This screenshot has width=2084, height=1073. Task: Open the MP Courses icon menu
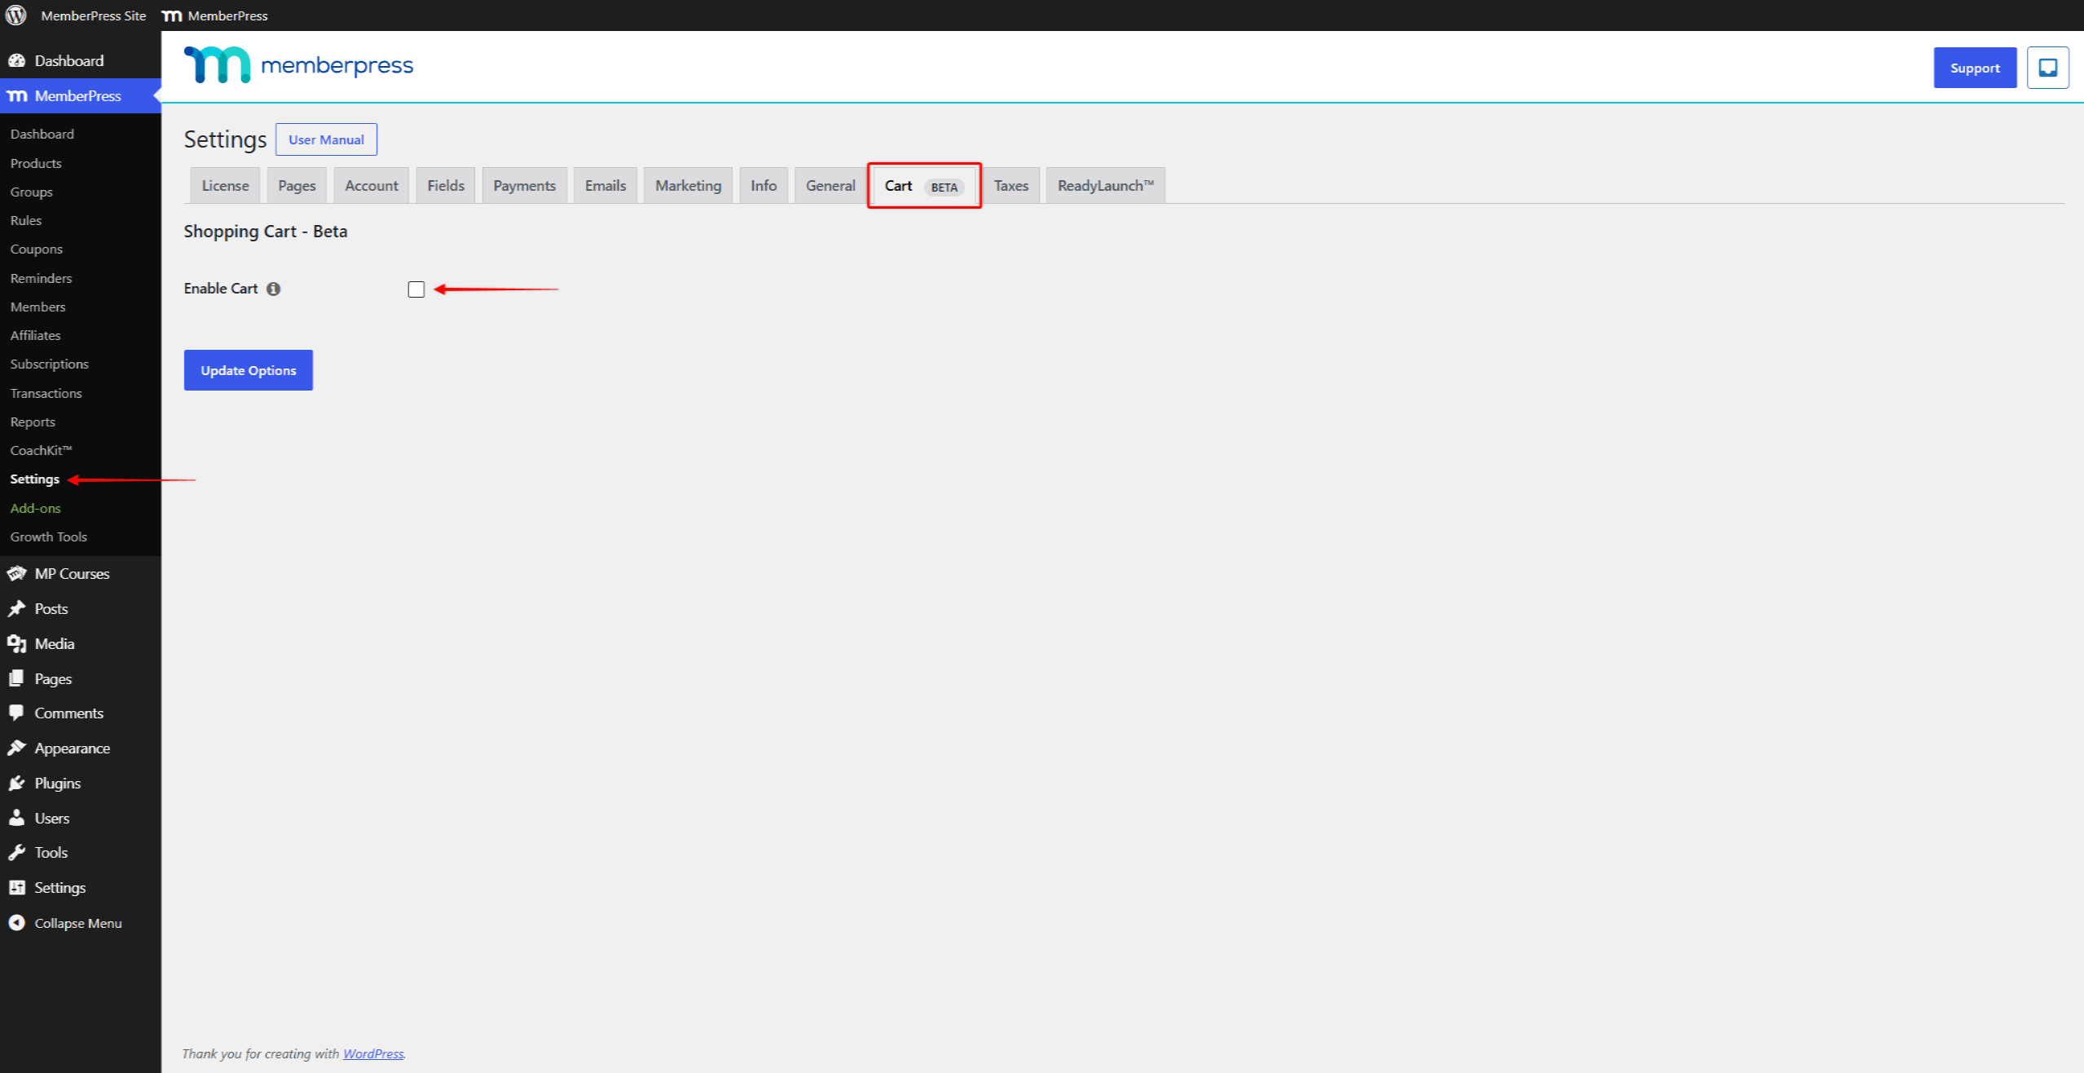point(16,573)
